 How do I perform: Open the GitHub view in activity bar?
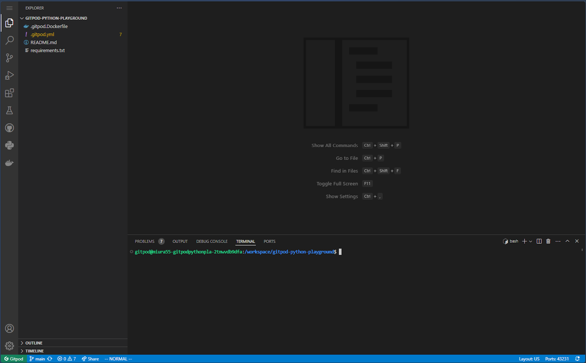pos(10,128)
